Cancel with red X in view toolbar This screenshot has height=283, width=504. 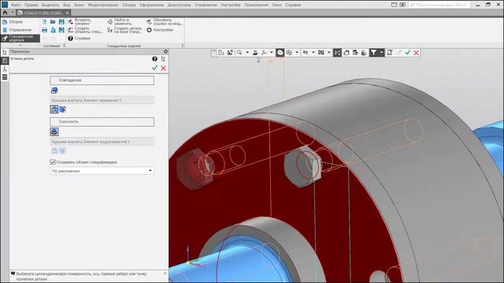(x=417, y=53)
